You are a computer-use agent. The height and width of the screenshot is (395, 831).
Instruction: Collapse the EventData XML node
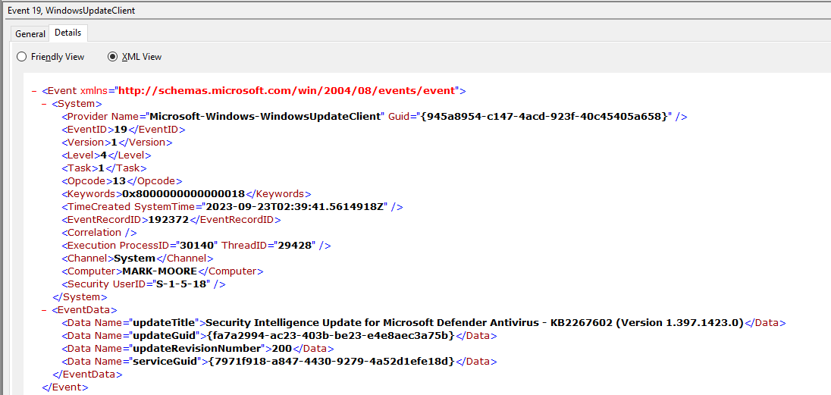pyautogui.click(x=44, y=310)
